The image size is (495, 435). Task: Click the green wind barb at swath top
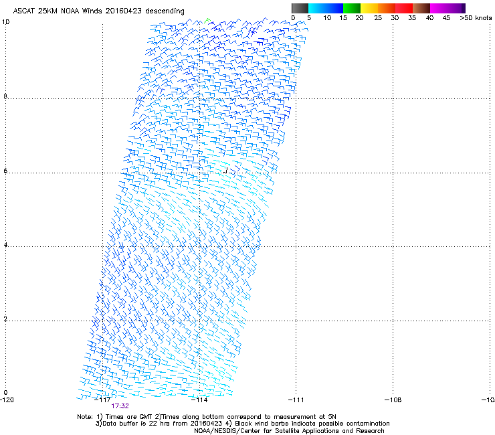(x=207, y=21)
